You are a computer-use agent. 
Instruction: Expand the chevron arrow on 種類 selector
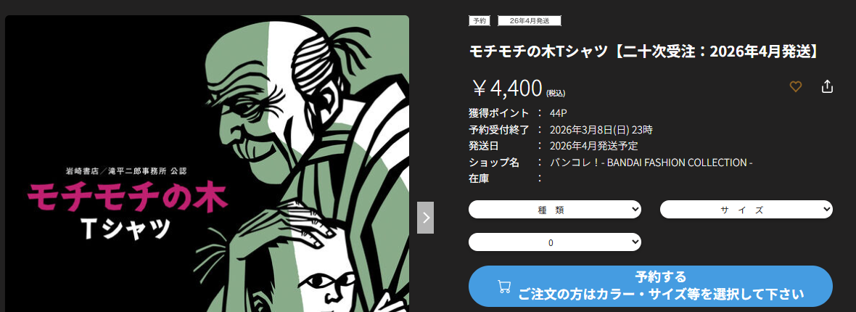(634, 209)
